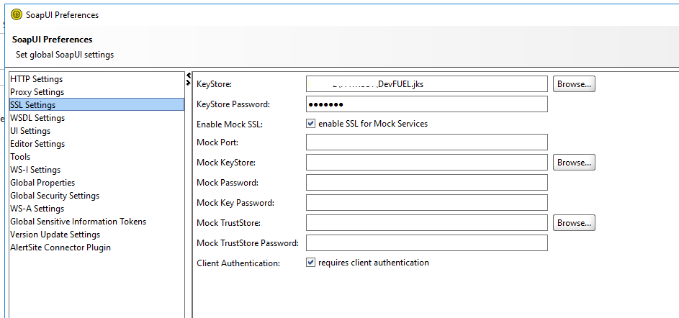Click the Mock TrustStore path field

(426, 223)
